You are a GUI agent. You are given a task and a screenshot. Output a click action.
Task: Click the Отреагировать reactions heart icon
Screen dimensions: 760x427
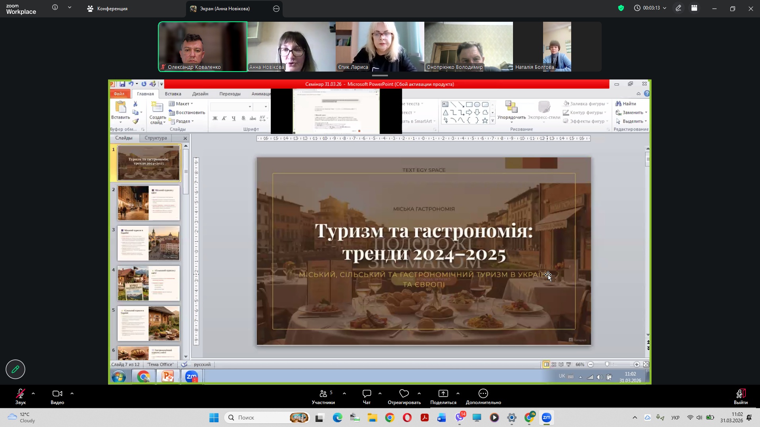[404, 394]
